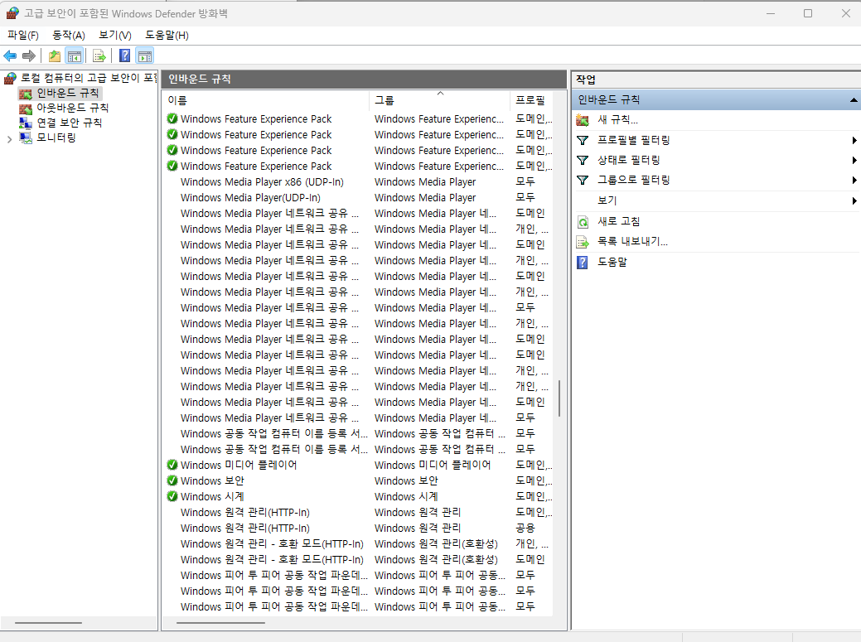861x642 pixels.
Task: Open the 보기(V) menu
Action: click(x=114, y=35)
